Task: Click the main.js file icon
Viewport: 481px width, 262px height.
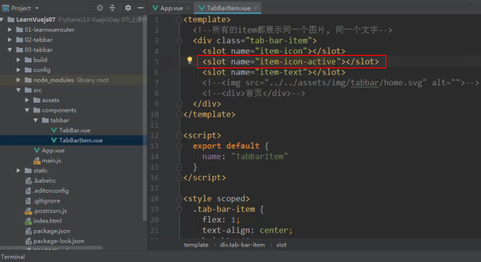Action: pyautogui.click(x=37, y=160)
